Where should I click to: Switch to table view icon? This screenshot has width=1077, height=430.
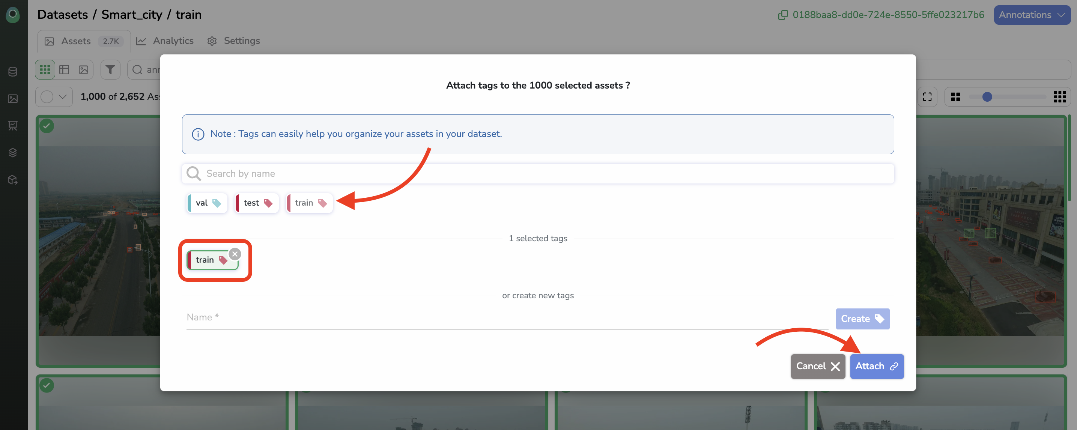[x=64, y=69]
